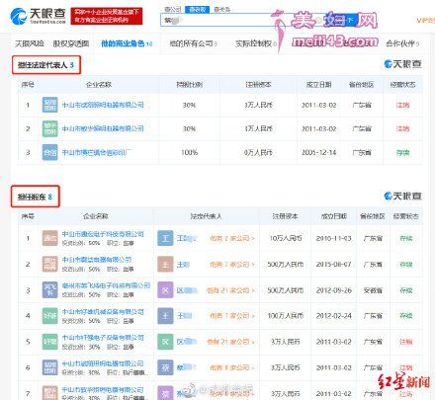The width and height of the screenshot is (435, 400).
Task: Open shareholder row 2 company name link
Action: [97, 260]
